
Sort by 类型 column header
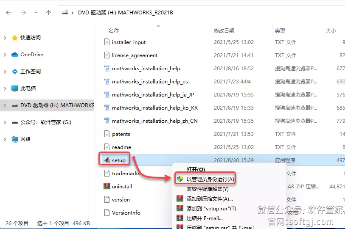280,31
